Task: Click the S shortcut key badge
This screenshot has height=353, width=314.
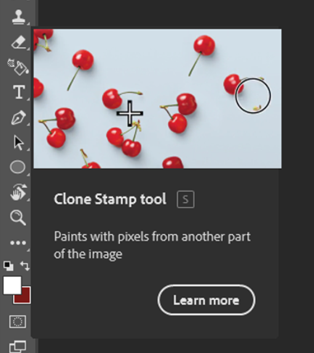Action: click(186, 200)
